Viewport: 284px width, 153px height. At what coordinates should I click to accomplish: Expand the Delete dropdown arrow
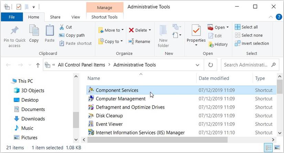(150, 30)
